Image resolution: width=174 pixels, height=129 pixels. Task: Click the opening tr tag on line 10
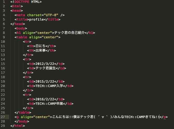pyautogui.click(x=27, y=42)
